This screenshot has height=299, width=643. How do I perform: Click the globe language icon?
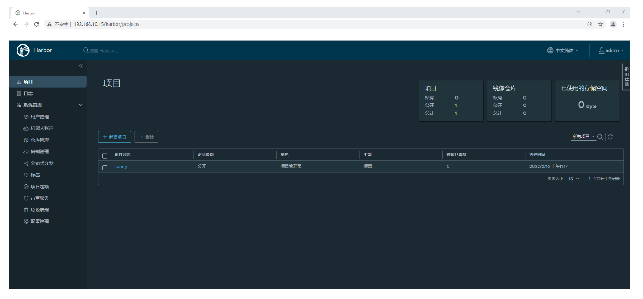click(x=550, y=50)
